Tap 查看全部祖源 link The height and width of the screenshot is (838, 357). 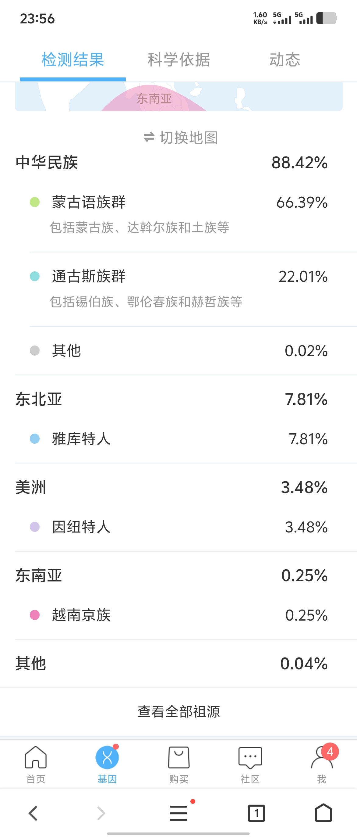coord(179,711)
